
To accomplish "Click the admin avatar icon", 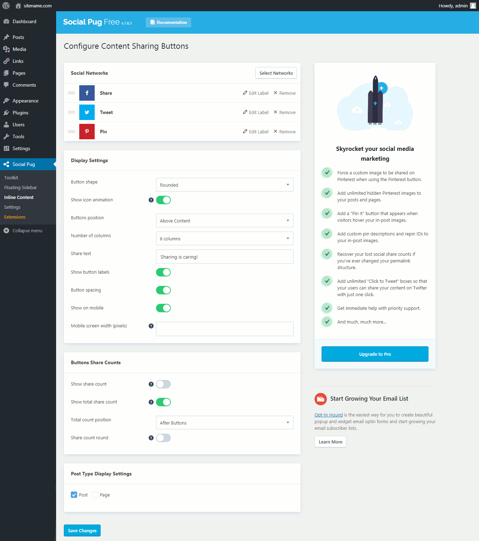I will (473, 6).
